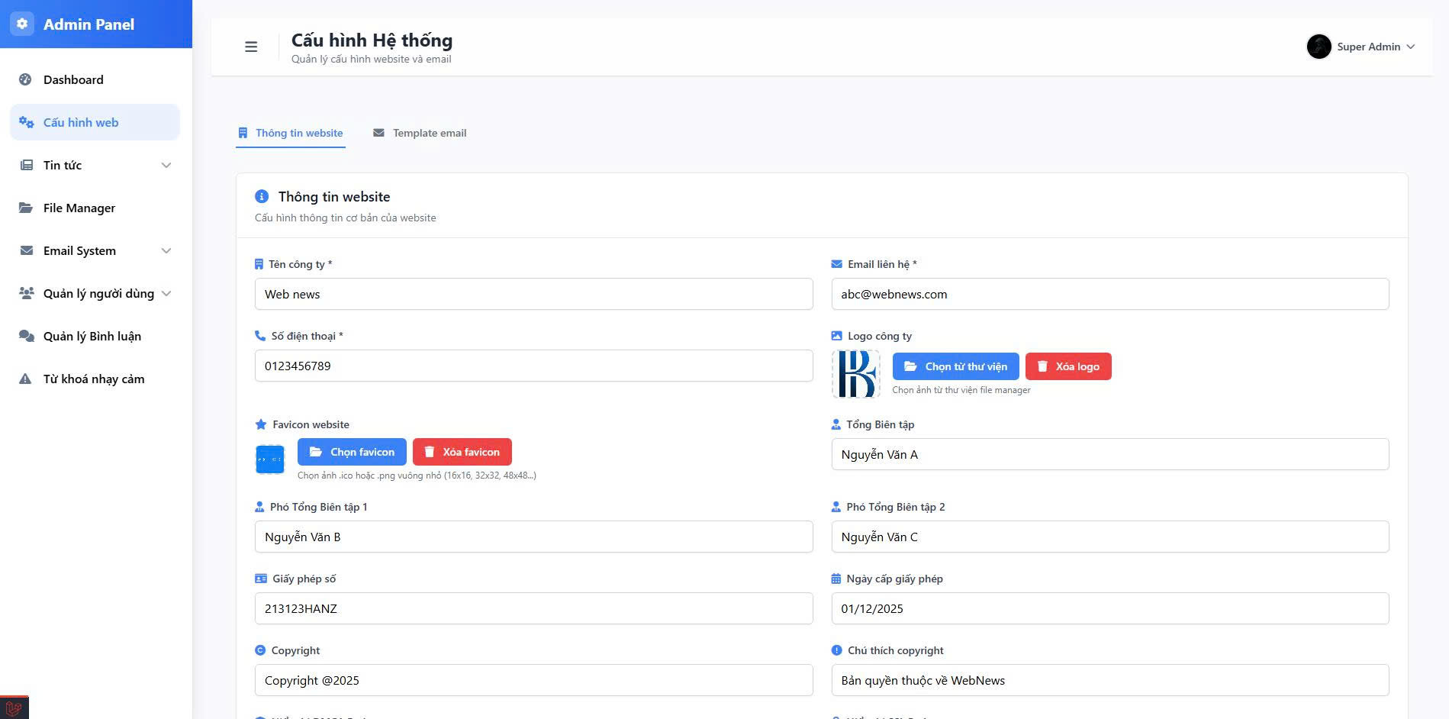1449x719 pixels.
Task: Click the Super Admin profile avatar
Action: coord(1318,47)
